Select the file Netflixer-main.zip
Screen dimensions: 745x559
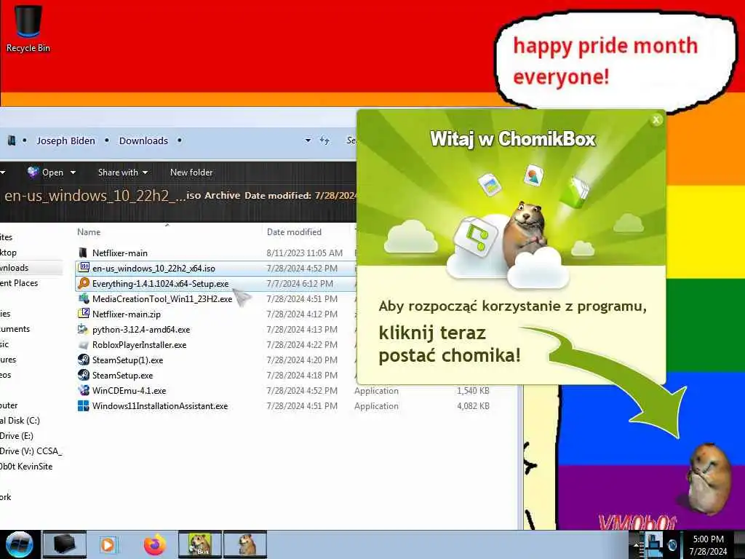pyautogui.click(x=127, y=314)
